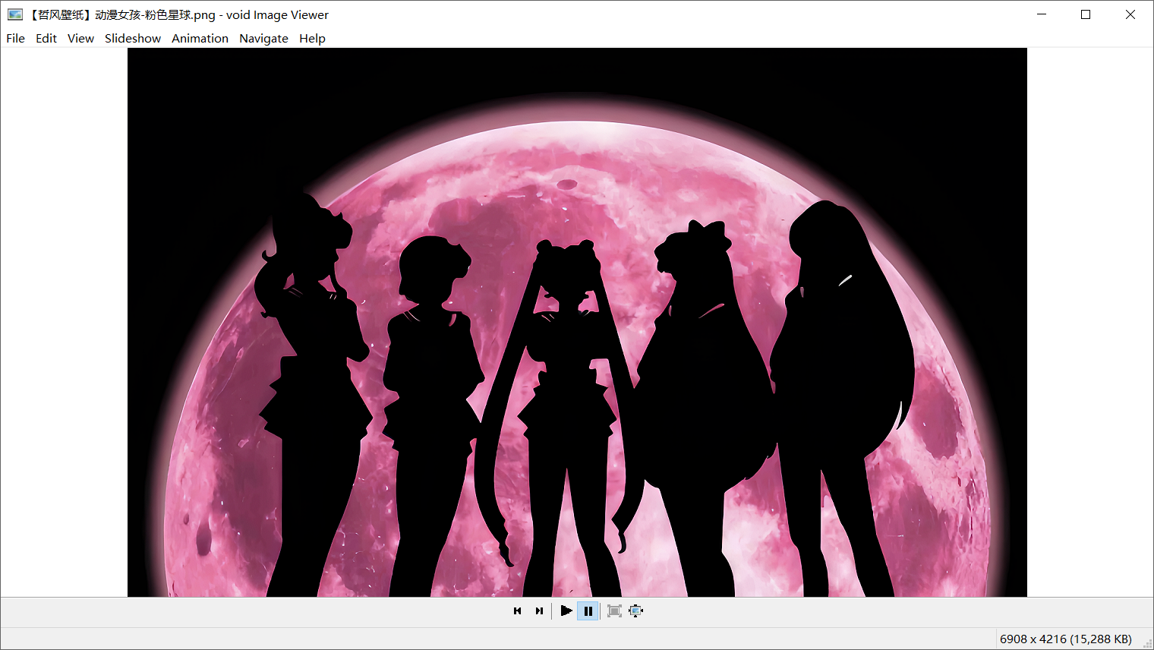Image resolution: width=1154 pixels, height=650 pixels.
Task: Maximize the image viewer window
Action: coord(1086,14)
